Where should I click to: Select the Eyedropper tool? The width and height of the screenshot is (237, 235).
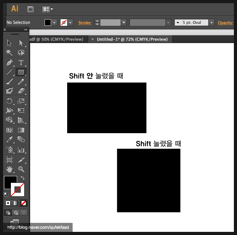[x=9, y=139]
